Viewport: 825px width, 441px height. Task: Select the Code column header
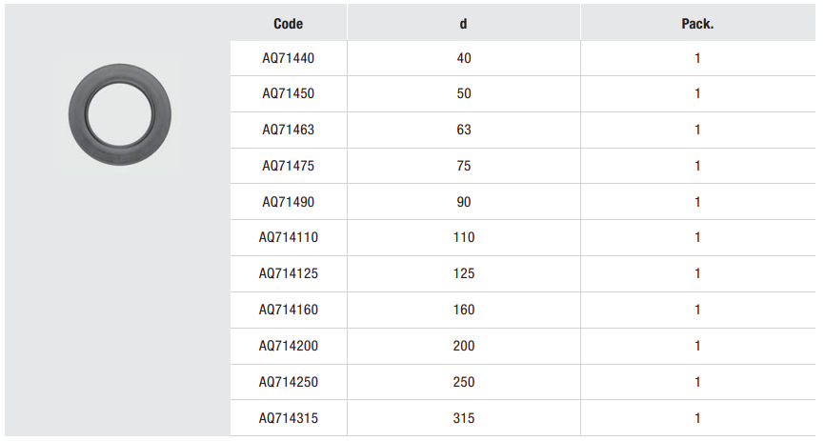(288, 24)
